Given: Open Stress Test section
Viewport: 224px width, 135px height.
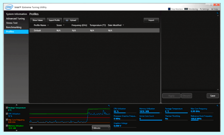Looking at the screenshot, I should (x=12, y=23).
